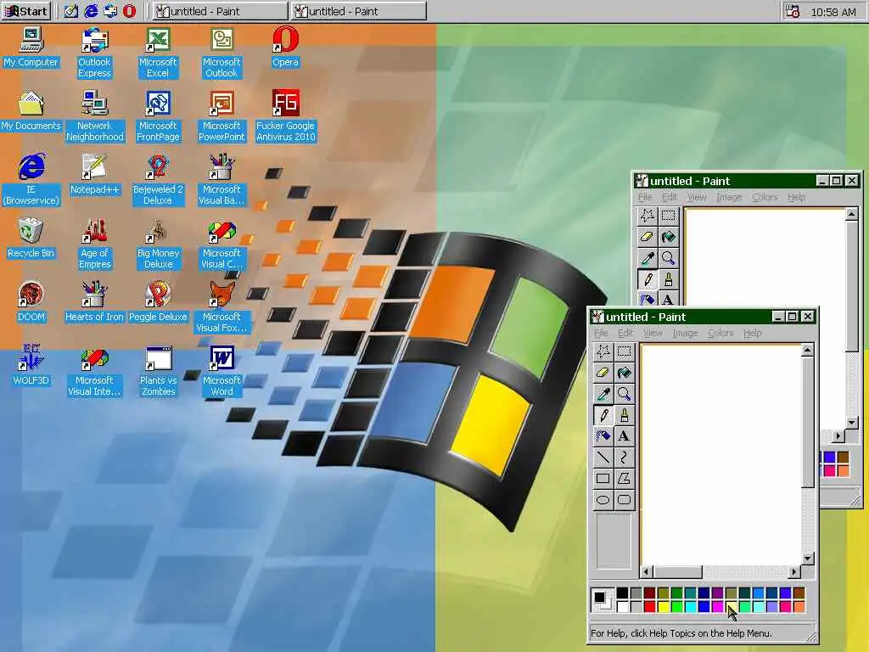The width and height of the screenshot is (869, 652).
Task: Click horizontal scrollbar right arrow in front Paint
Action: [794, 571]
